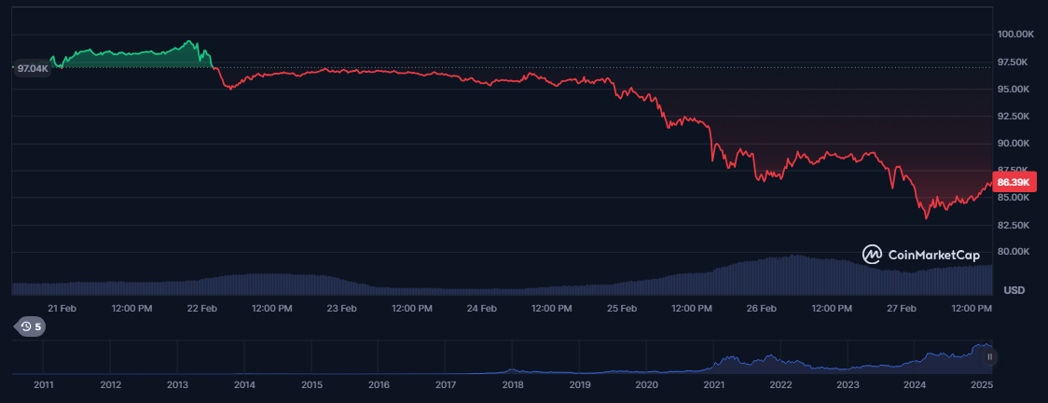Click the 21 Feb date label
The height and width of the screenshot is (403, 1048).
pos(62,308)
